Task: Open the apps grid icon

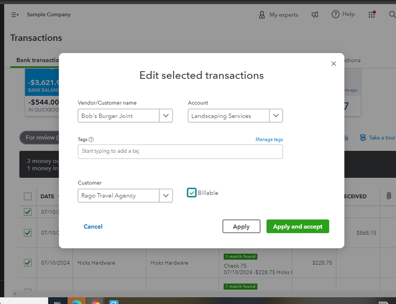Action: [371, 15]
